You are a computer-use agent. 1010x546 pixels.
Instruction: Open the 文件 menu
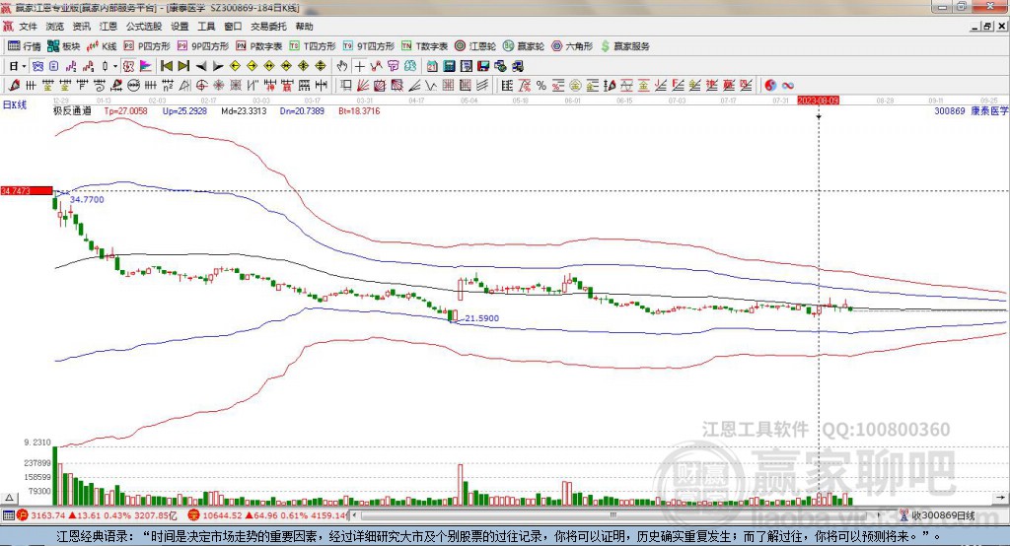(28, 27)
